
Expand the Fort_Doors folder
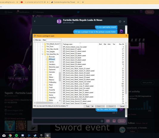(x=43, y=47)
